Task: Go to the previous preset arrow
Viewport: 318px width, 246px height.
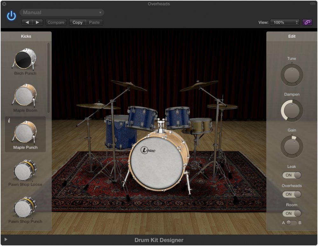Action: click(27, 23)
